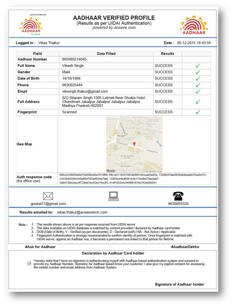This screenshot has height=307, width=233.
Task: Click the full address text starting S/O Sitaram Singh
Action: 104,101
